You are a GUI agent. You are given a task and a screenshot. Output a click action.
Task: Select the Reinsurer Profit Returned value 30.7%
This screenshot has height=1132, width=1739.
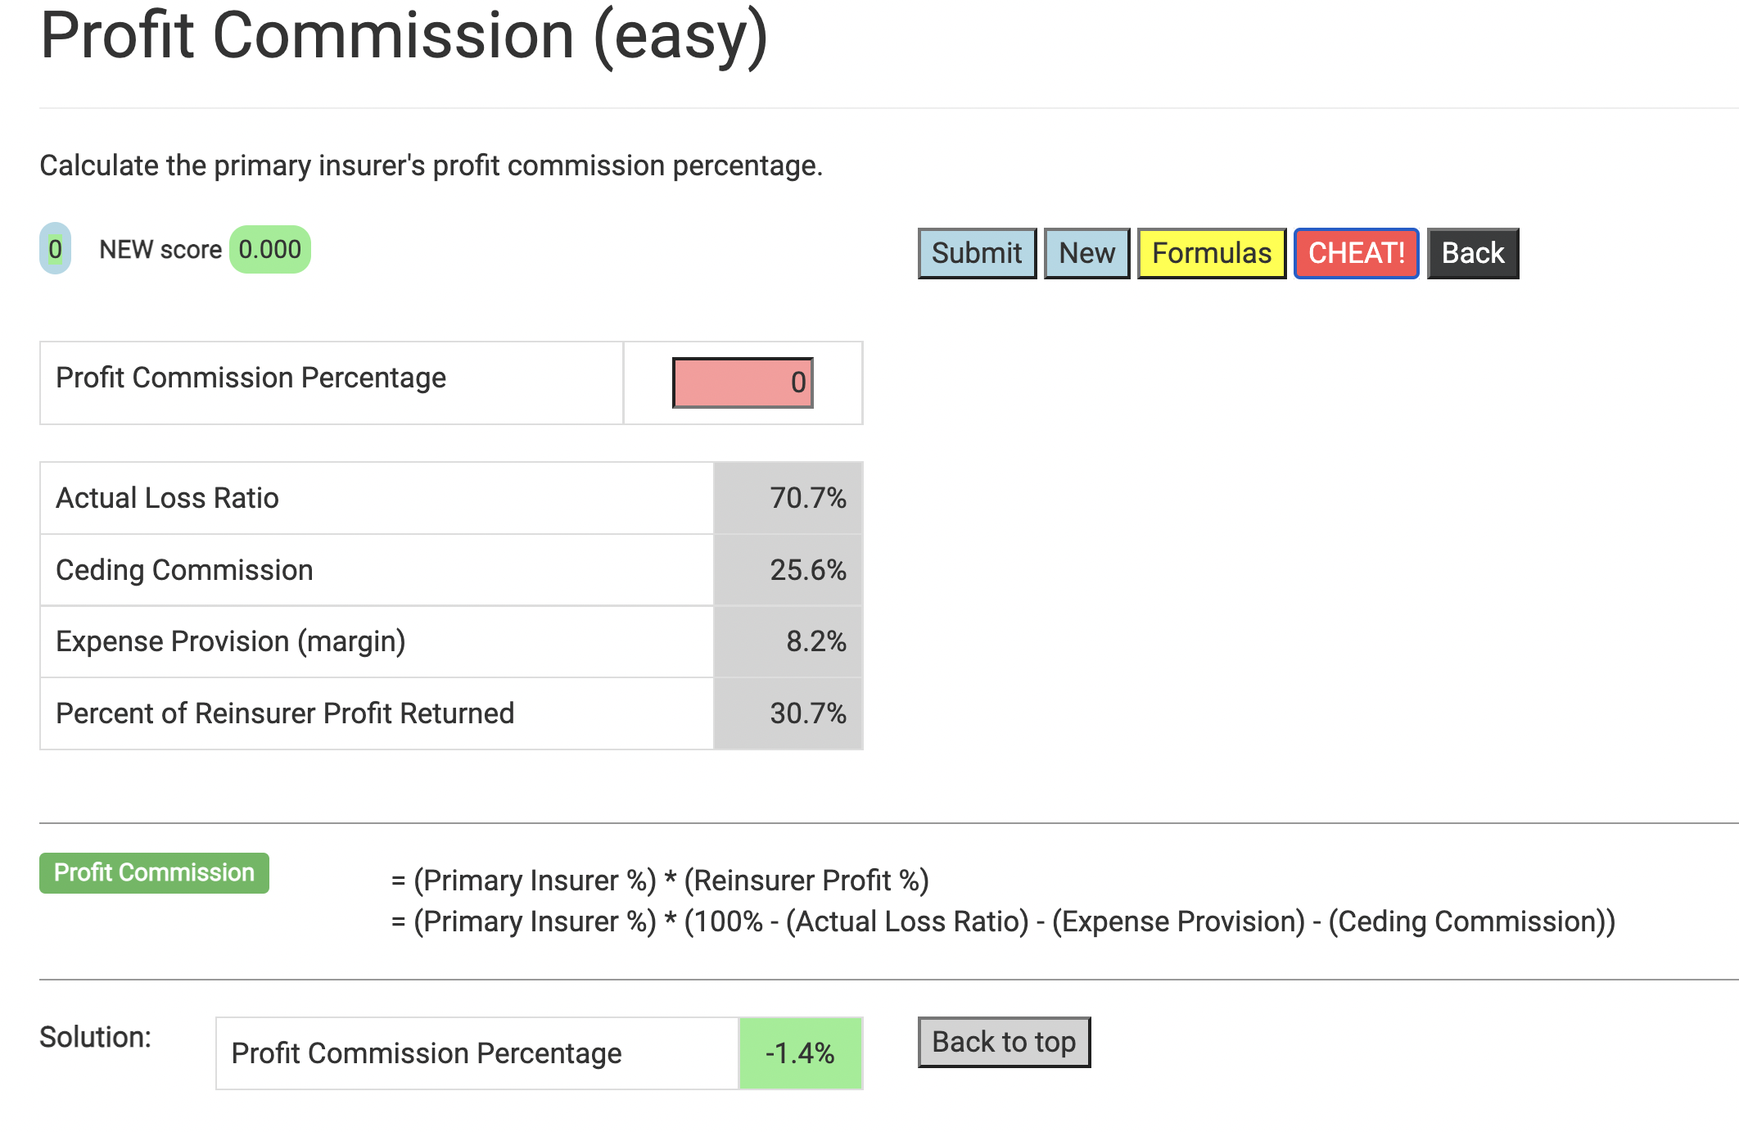click(x=807, y=713)
